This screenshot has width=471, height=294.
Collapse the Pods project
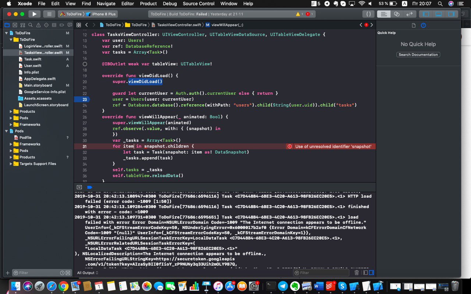click(6, 131)
